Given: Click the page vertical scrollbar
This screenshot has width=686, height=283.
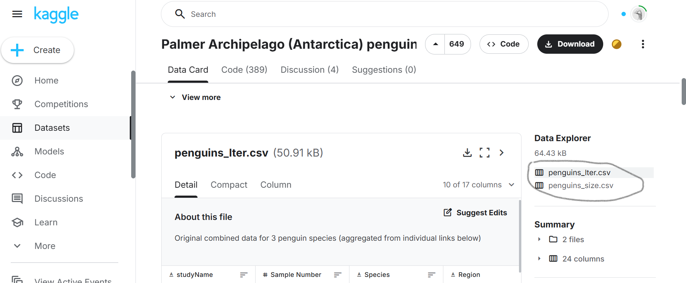Looking at the screenshot, I should point(683,91).
